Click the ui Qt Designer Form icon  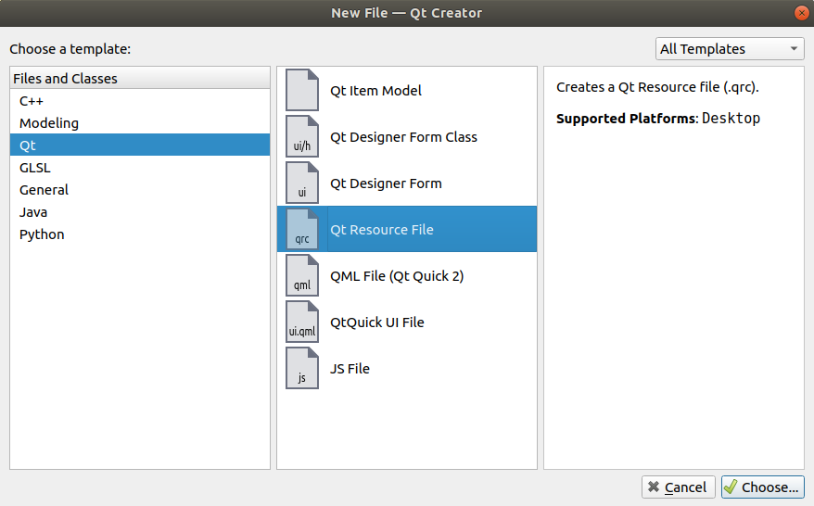302,183
